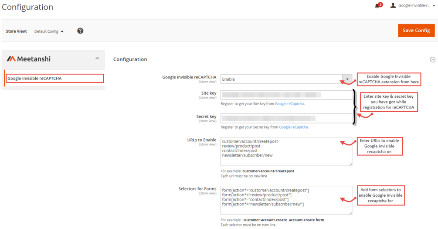The height and width of the screenshot is (229, 438).
Task: Grab the URLs to Enable textarea resize handle
Action: click(350, 164)
